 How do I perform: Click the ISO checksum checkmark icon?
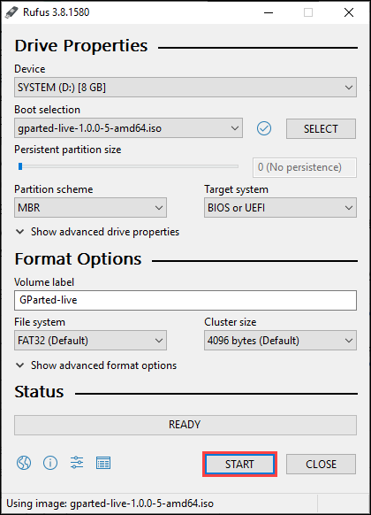(264, 128)
